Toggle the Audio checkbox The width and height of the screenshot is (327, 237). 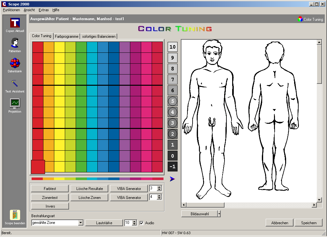pos(141,223)
